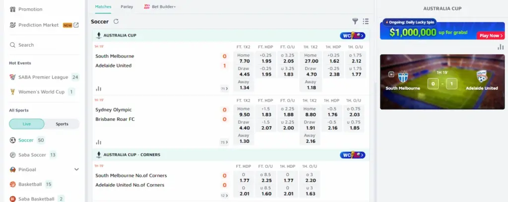Click Adelaide United team crest in banner
Image resolution: width=508 pixels, height=202 pixels.
482,76
